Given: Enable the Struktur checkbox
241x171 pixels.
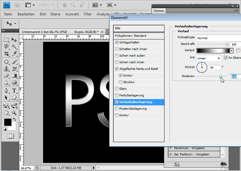Looking at the screenshot, I should (x=121, y=82).
